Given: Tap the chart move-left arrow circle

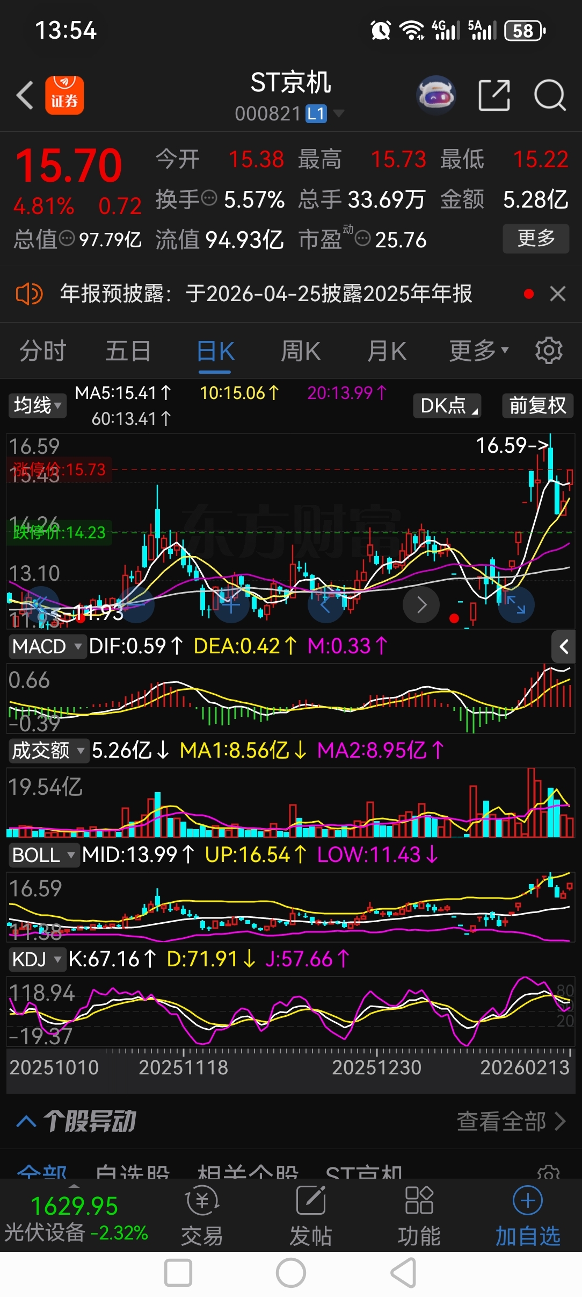Looking at the screenshot, I should (325, 605).
